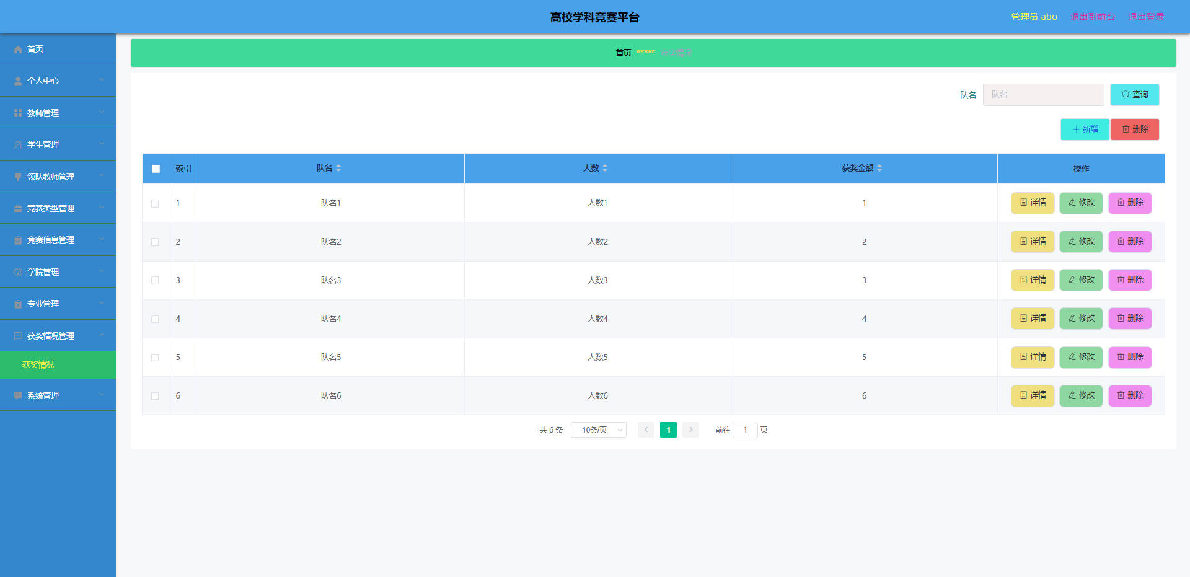Expand the 领队教师管理 menu chevron
Viewport: 1190px width, 577px height.
(102, 176)
